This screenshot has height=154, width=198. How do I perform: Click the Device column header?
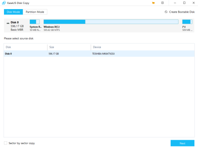tap(97, 47)
